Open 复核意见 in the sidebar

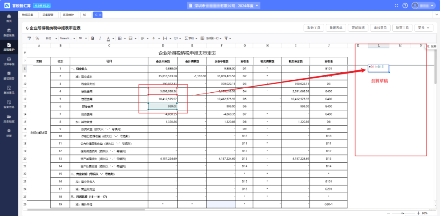(9, 90)
